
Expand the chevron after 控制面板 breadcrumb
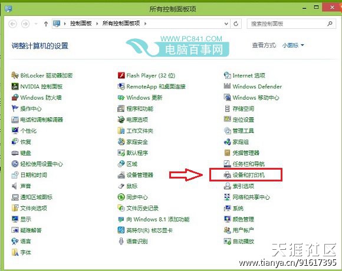pyautogui.click(x=97, y=24)
